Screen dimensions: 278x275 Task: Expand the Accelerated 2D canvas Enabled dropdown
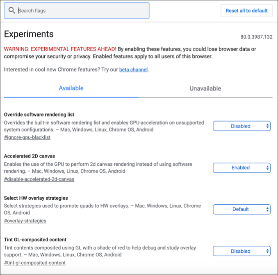[x=242, y=168]
